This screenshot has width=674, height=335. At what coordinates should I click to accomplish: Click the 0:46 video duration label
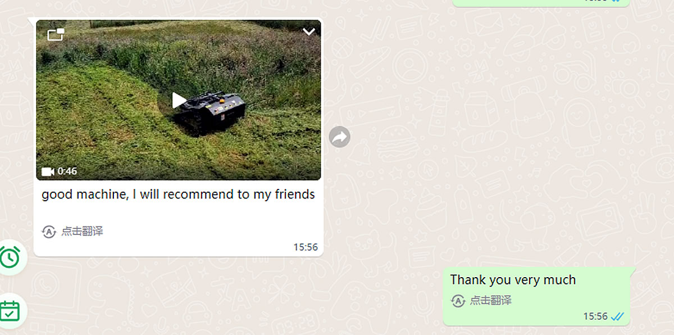pyautogui.click(x=67, y=171)
